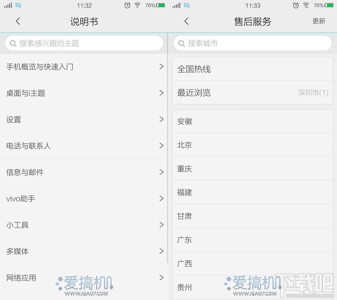Select 广西 province
Screen dimensions: 337x300
tap(253, 263)
